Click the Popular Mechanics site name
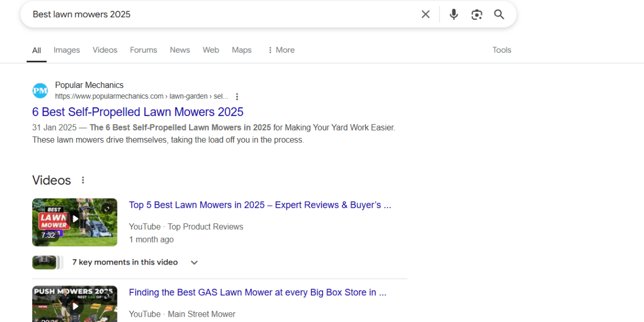Image resolution: width=644 pixels, height=322 pixels. pos(89,85)
